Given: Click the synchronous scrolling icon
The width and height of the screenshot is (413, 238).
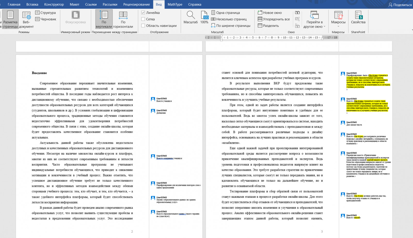Looking at the screenshot, I should pyautogui.click(x=297, y=19).
